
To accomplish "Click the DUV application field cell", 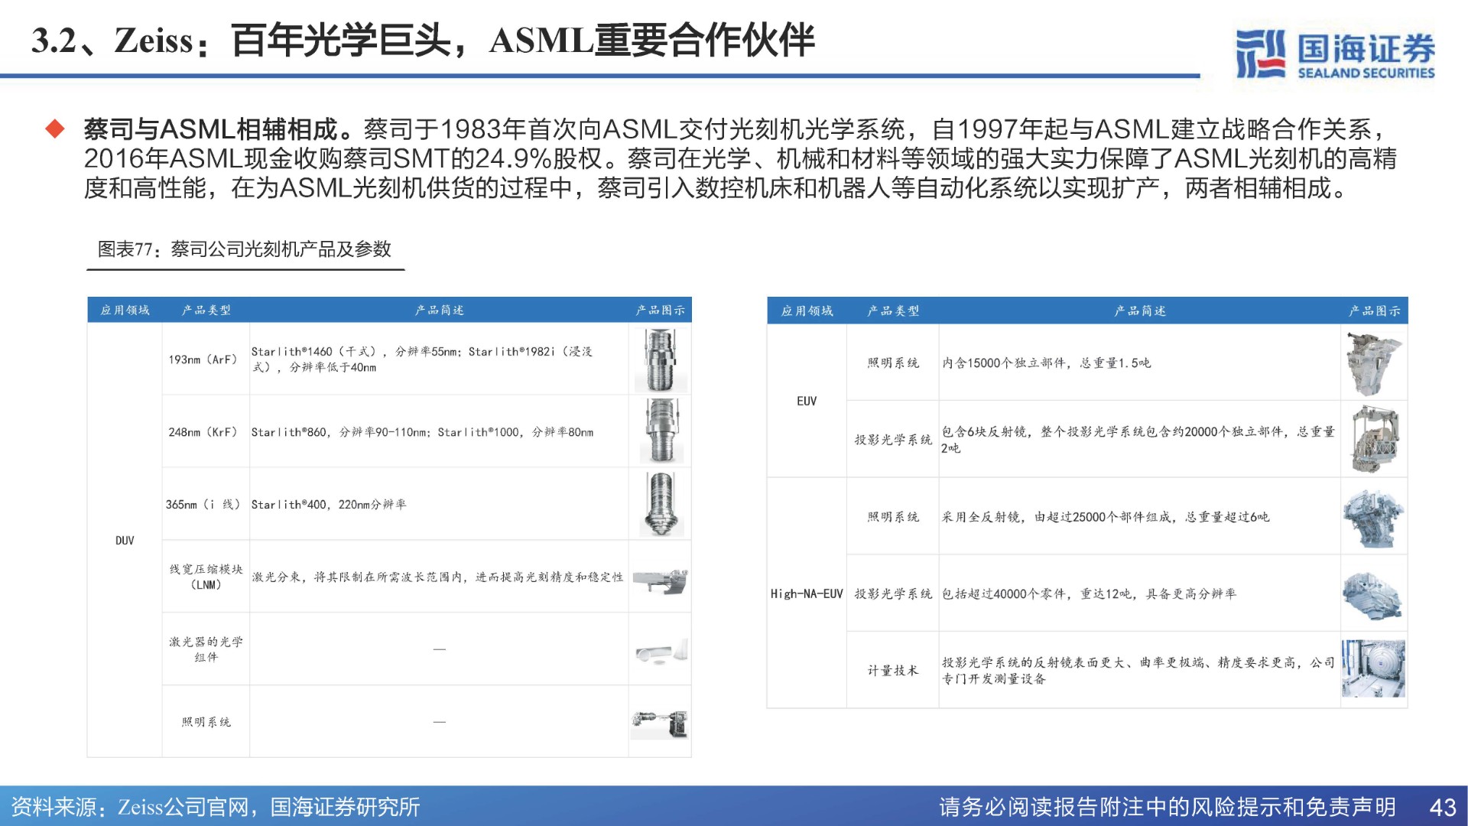I will 125,541.
